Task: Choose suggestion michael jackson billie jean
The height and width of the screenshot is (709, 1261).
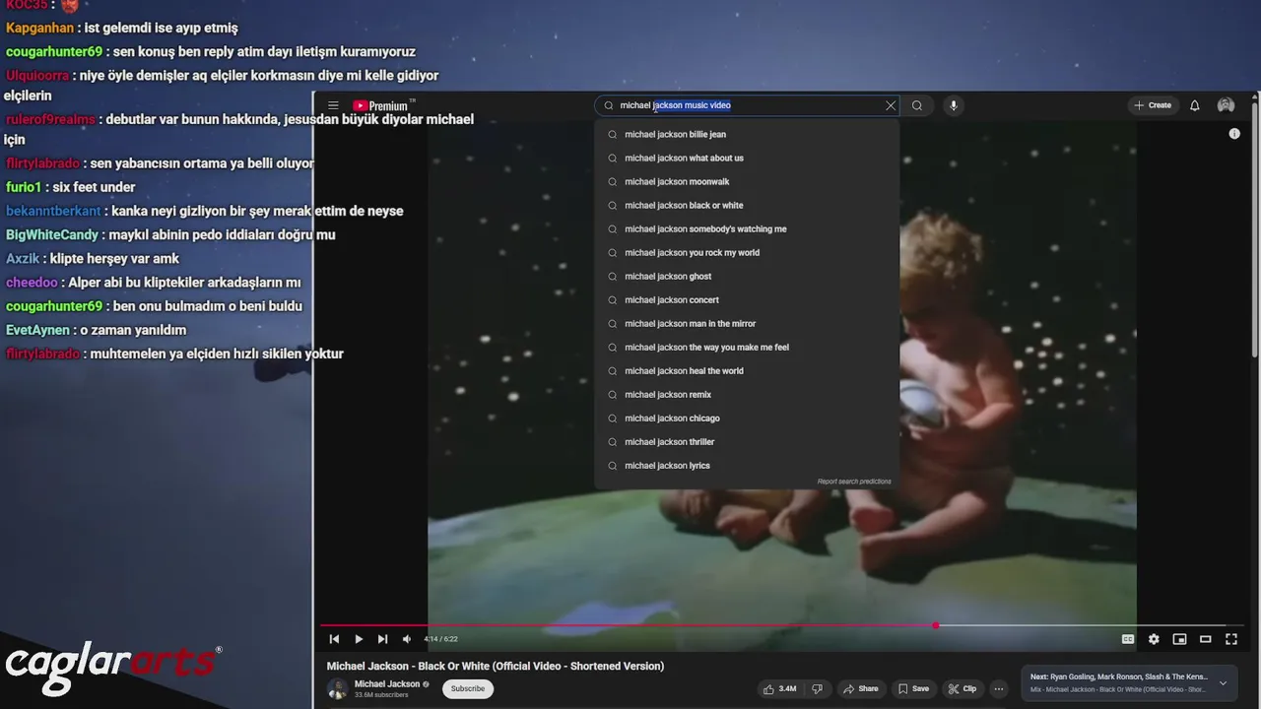Action: point(747,134)
